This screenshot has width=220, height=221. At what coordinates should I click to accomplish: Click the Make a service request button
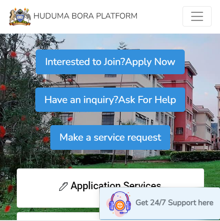110,137
